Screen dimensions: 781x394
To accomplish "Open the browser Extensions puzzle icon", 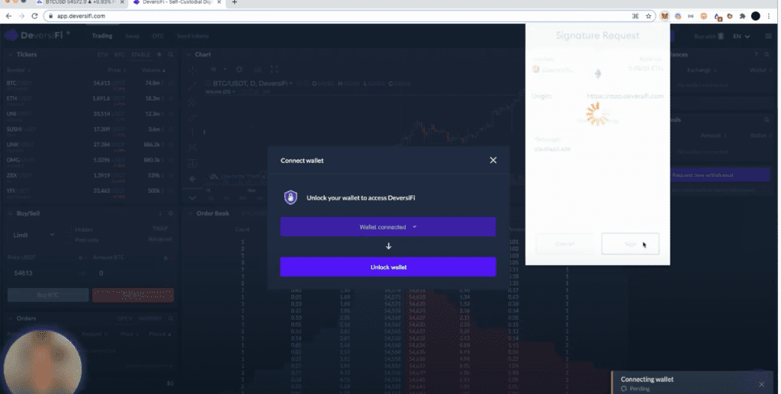I will pos(742,16).
